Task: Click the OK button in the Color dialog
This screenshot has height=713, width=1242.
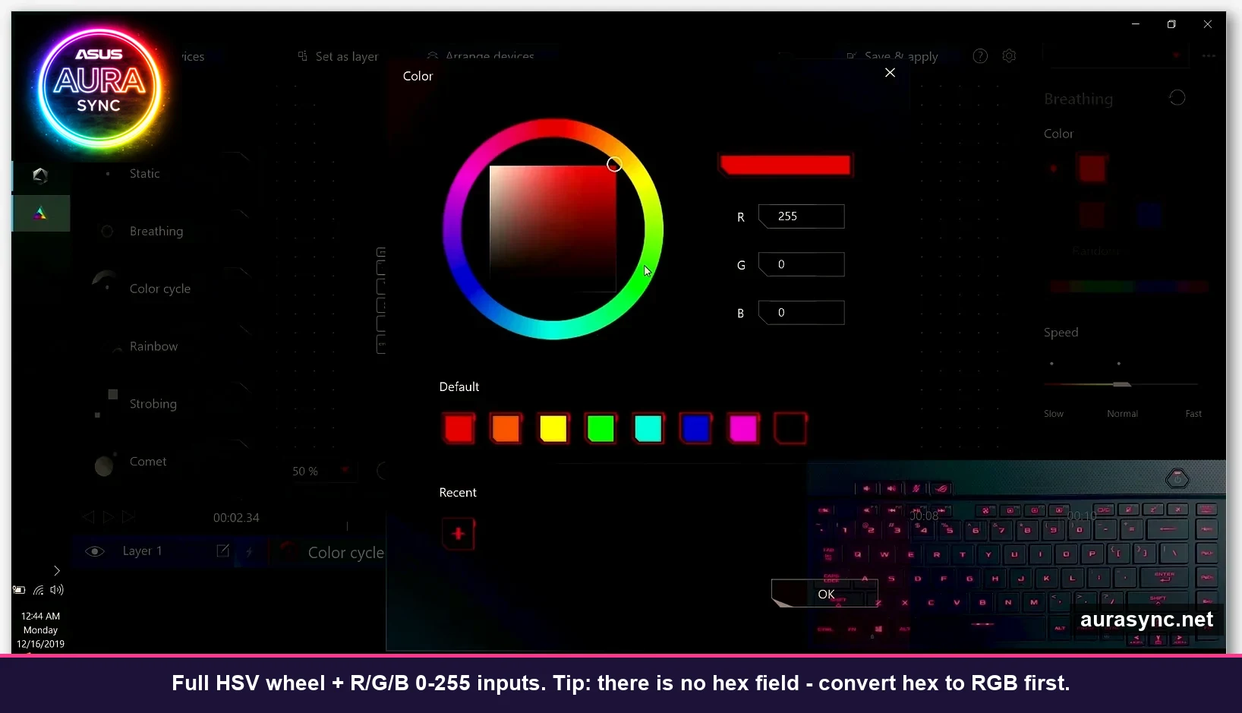Action: (x=826, y=594)
